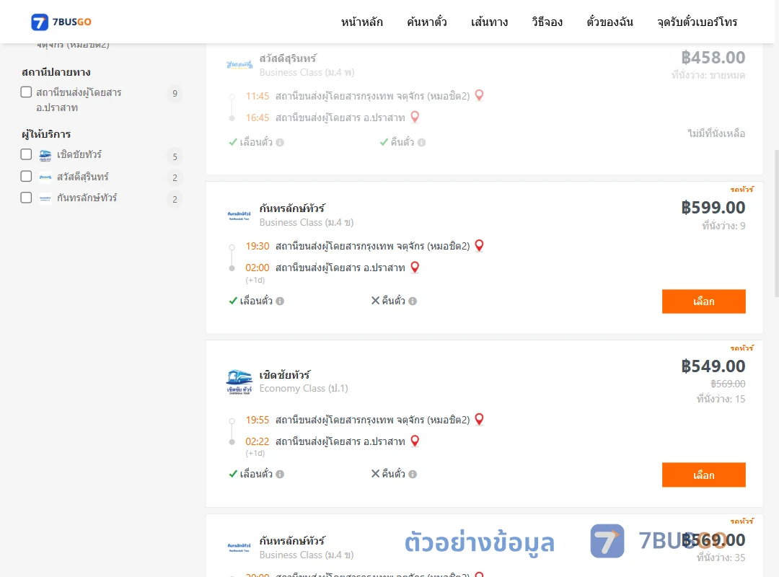
Task: Click info icon next to คืนตั๋ว on สวัสดีสุรินทร์ card
Action: coord(422,143)
